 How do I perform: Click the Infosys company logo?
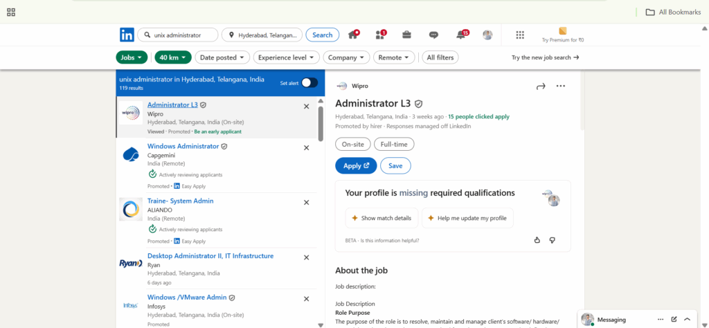[x=131, y=305]
